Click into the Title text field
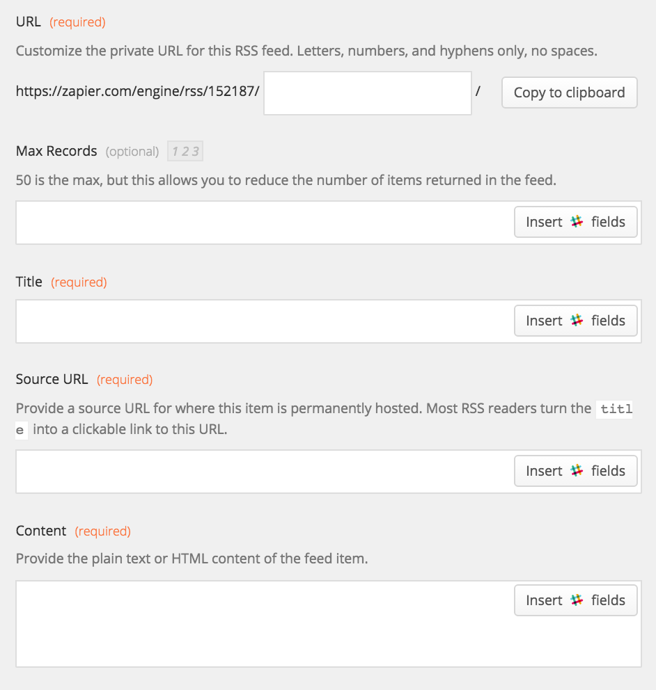Viewport: 656px width, 690px height. 265,321
